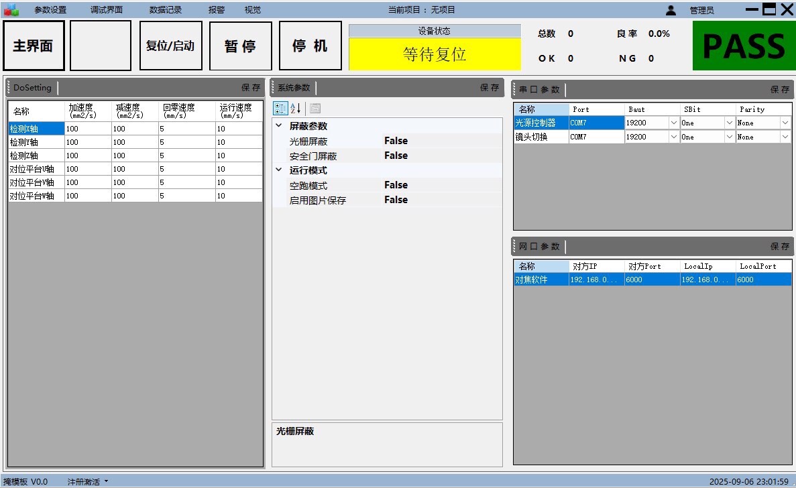Click the blank button beside 主界面
The height and width of the screenshot is (488, 796).
(x=101, y=46)
